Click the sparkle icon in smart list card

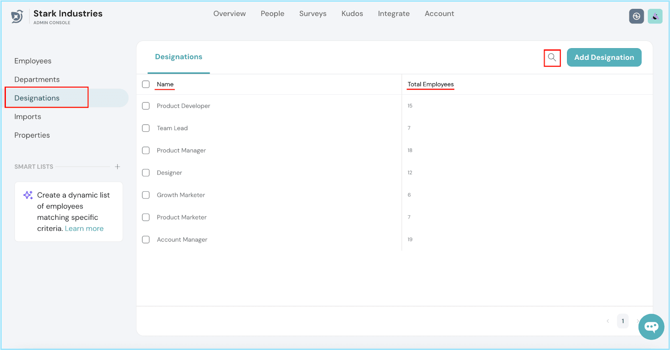coord(28,195)
